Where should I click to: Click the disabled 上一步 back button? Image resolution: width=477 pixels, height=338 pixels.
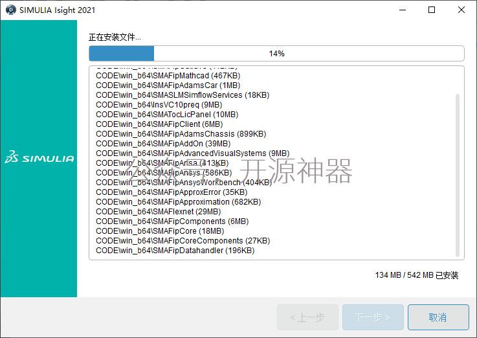307,317
